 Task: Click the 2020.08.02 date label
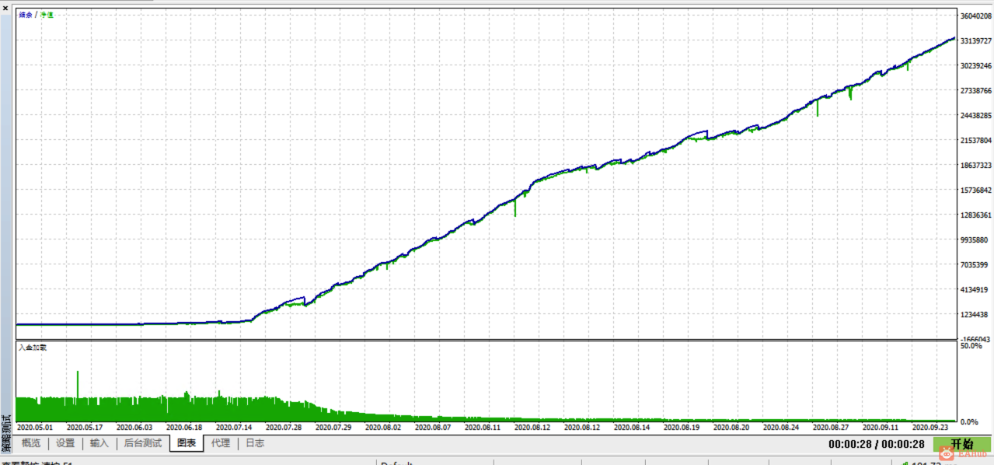tap(383, 426)
